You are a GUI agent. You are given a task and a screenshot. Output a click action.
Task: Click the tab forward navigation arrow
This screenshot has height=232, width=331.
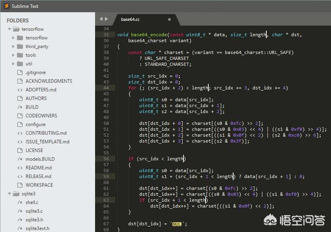click(x=106, y=19)
